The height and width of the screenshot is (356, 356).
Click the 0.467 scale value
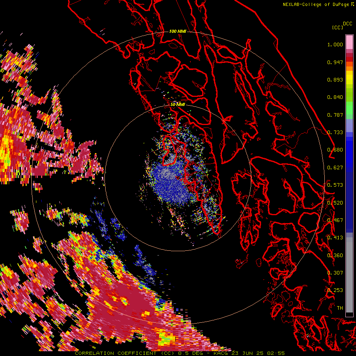click(x=335, y=220)
